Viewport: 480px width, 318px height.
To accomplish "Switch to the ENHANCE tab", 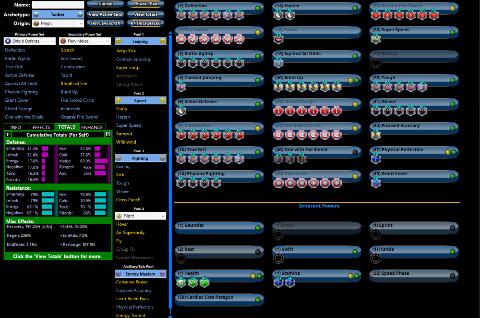I will point(92,127).
